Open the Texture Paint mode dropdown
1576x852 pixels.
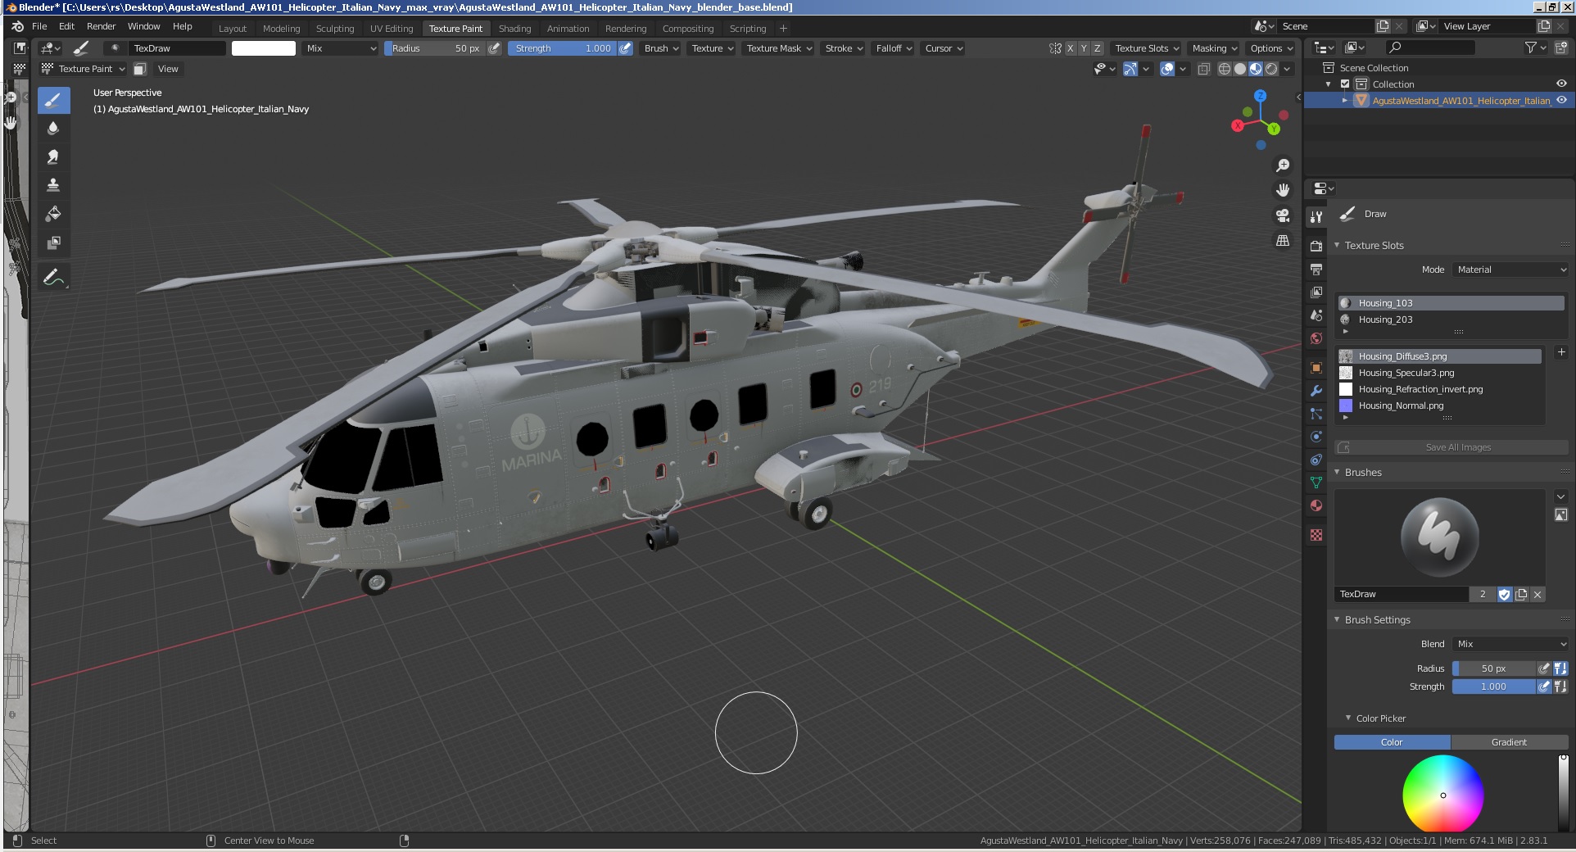point(84,69)
